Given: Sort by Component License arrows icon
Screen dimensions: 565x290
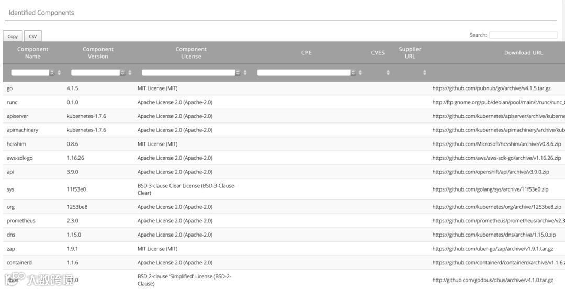Looking at the screenshot, I should tap(245, 72).
